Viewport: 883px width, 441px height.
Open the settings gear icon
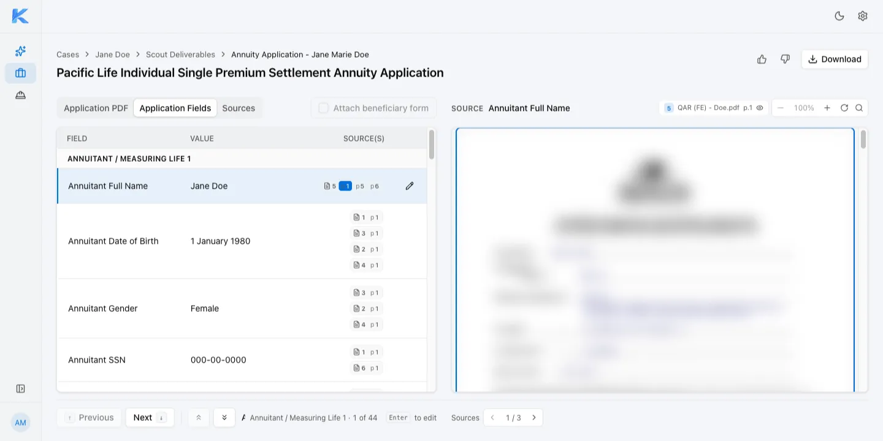863,16
